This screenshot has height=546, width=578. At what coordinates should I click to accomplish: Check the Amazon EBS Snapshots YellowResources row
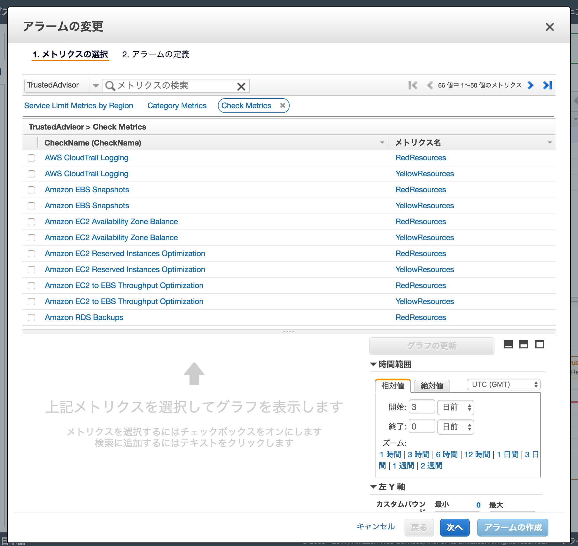31,206
